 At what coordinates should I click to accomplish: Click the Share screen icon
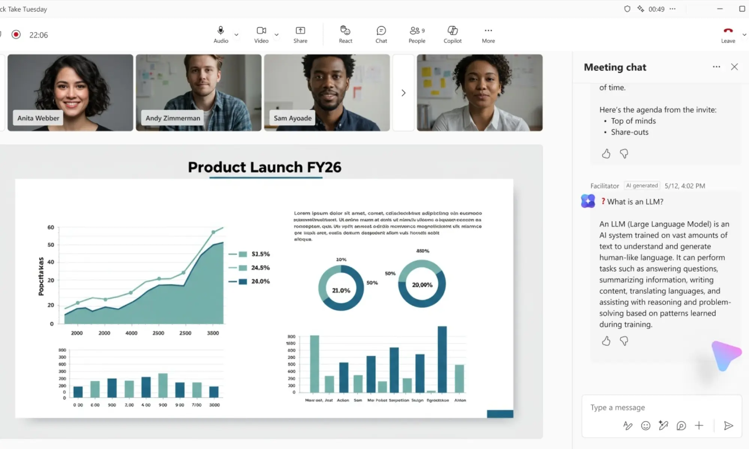click(x=300, y=34)
